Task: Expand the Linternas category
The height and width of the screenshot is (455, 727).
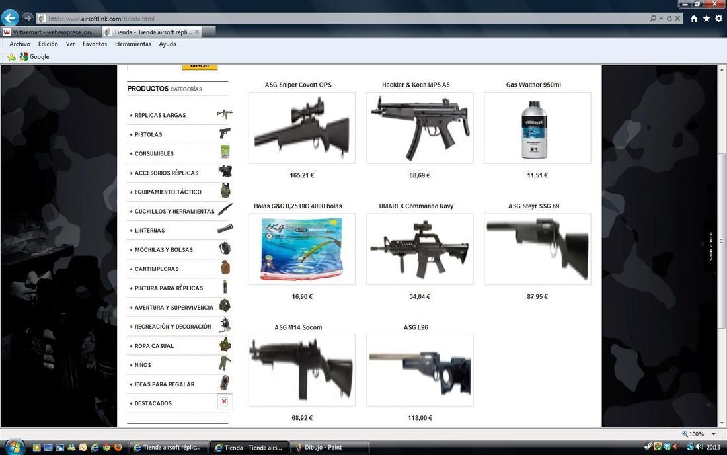Action: pyautogui.click(x=147, y=231)
